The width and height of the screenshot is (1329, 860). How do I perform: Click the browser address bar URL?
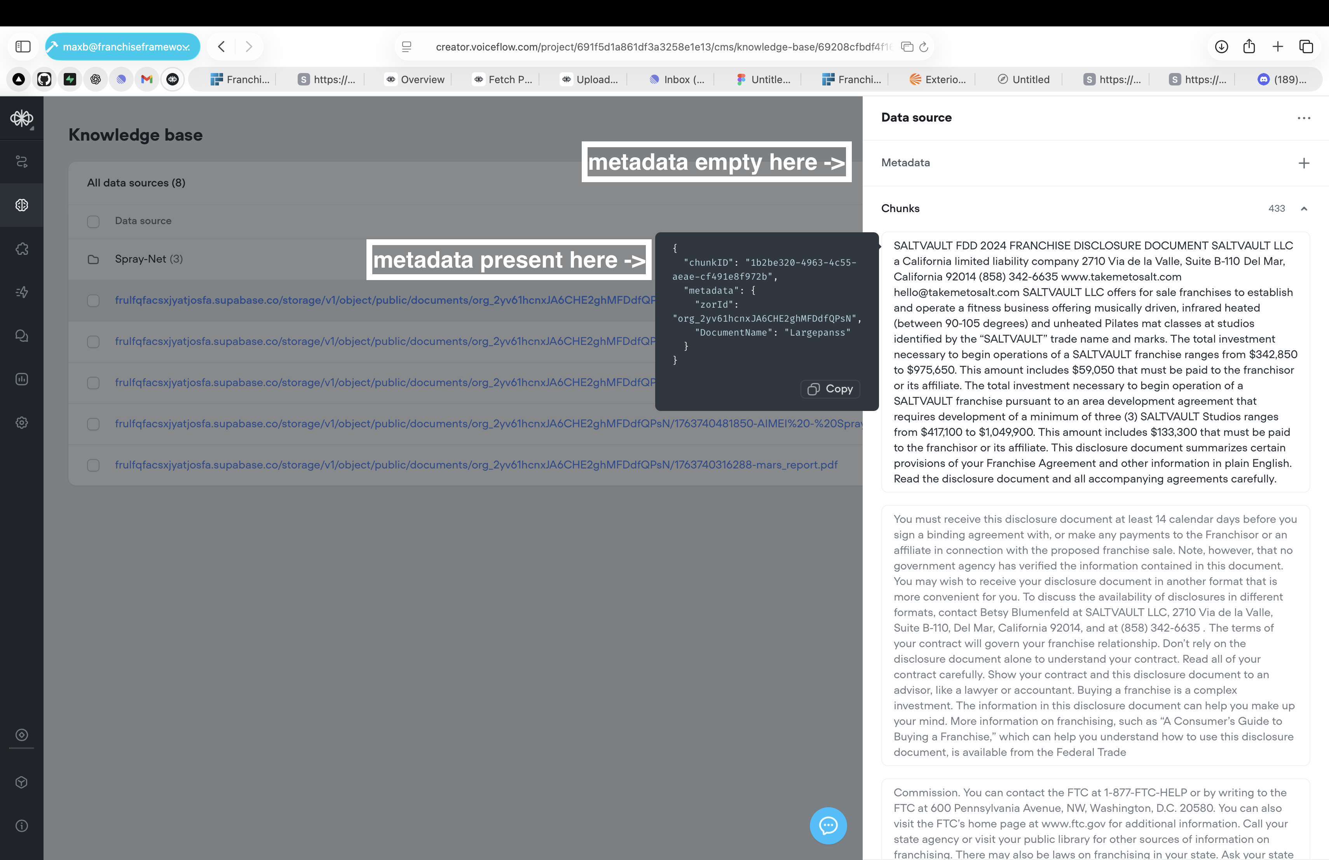663,47
